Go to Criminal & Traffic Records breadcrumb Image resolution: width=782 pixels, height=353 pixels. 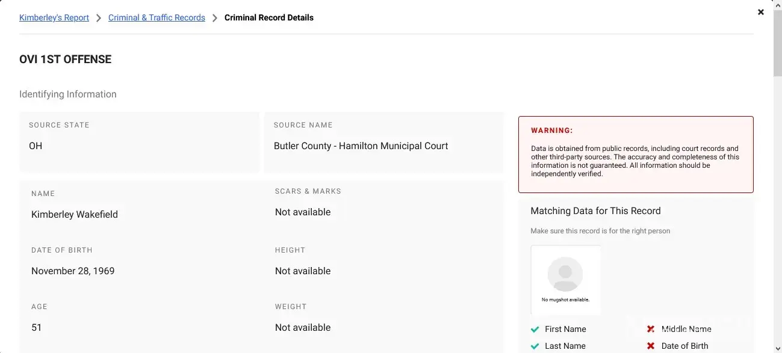[157, 18]
